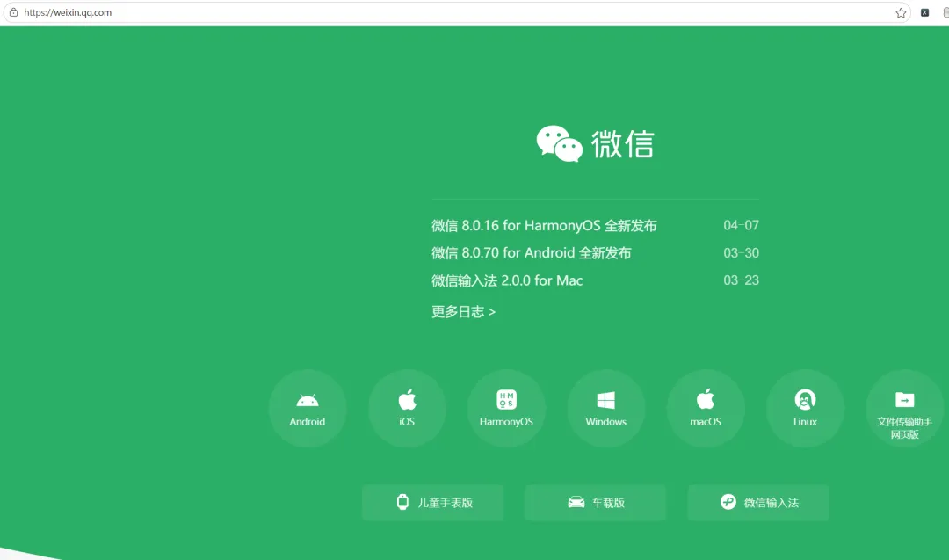This screenshot has height=560, width=949.
Task: Open 微信输入法 2.0.0 for Mac note
Action: 507,280
